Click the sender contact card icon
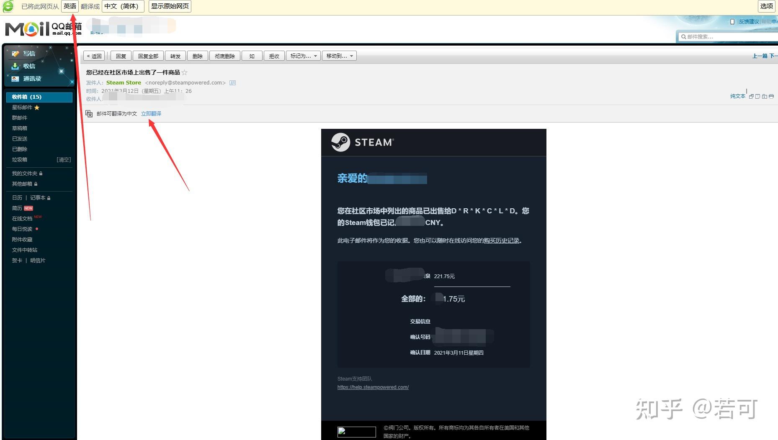 (233, 83)
